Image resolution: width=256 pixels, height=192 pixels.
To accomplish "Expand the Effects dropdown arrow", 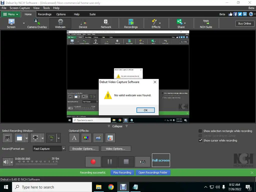I will pos(160,23).
